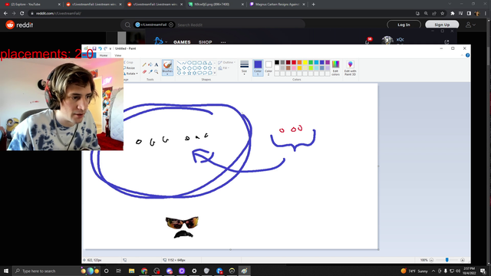Open the Size dropdown in Paint
Image resolution: width=491 pixels, height=276 pixels.
coord(244,68)
